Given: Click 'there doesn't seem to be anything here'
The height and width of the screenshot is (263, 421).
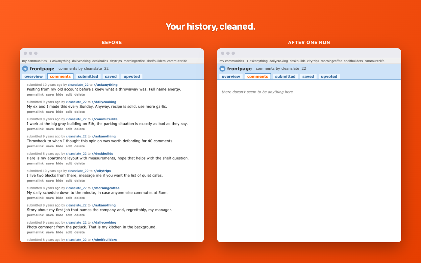Looking at the screenshot, I should click(257, 92).
